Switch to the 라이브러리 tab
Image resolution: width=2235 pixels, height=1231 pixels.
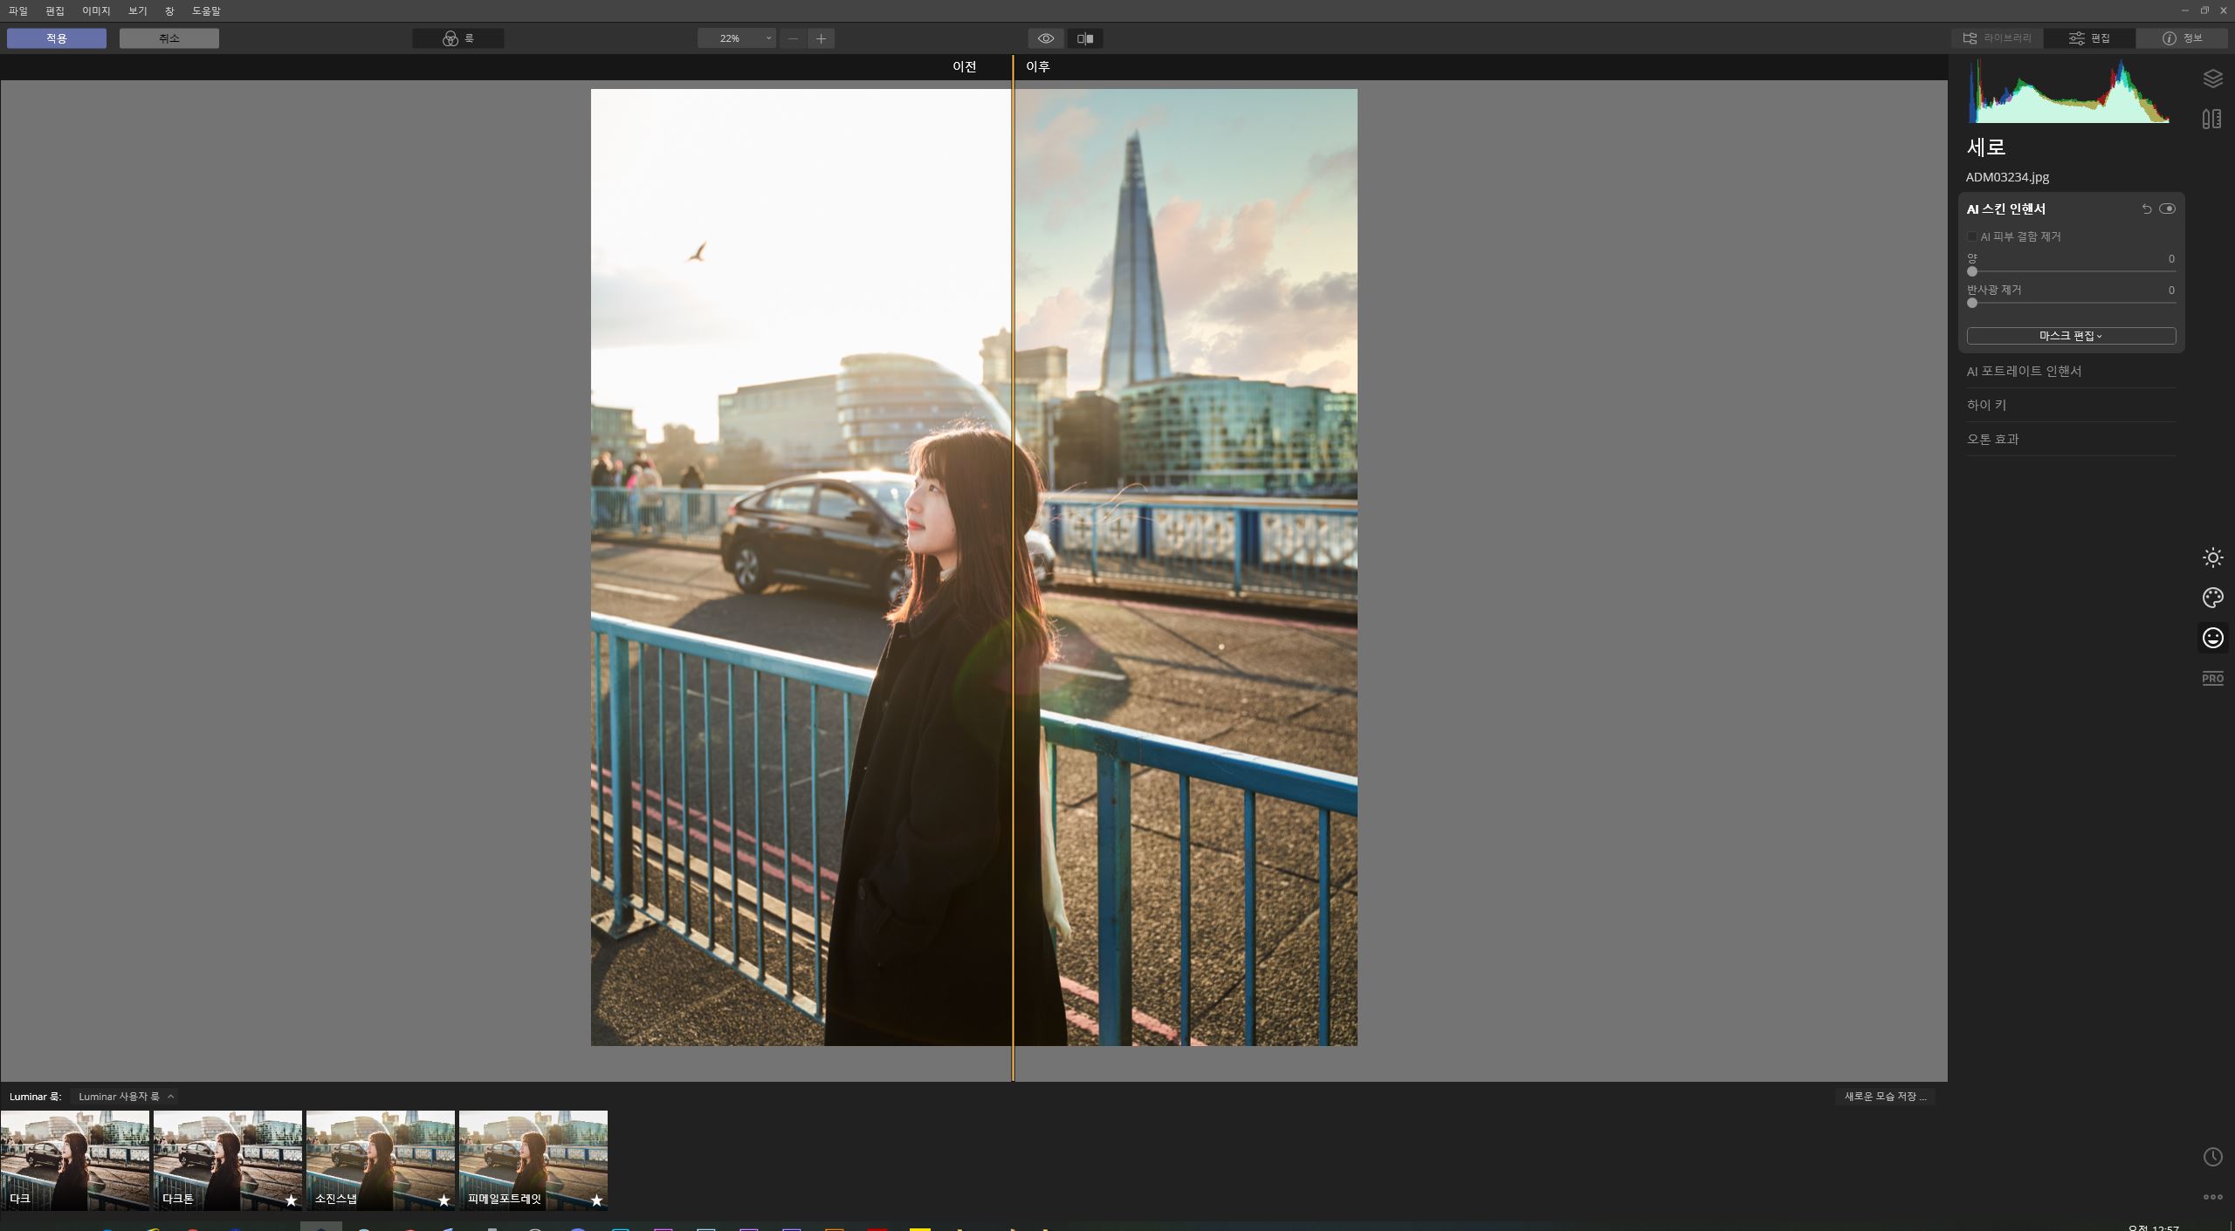click(x=1998, y=38)
